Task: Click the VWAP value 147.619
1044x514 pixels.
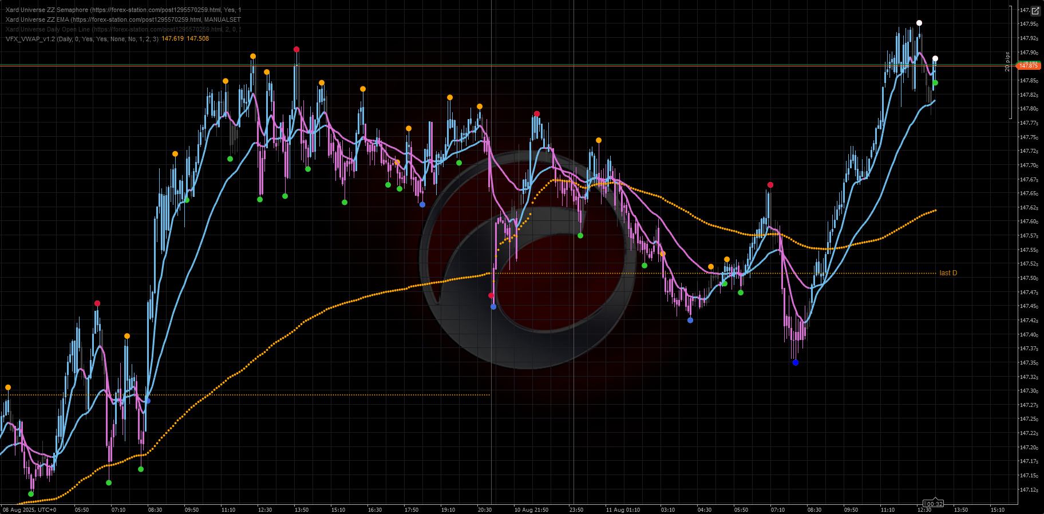Action: pos(173,39)
